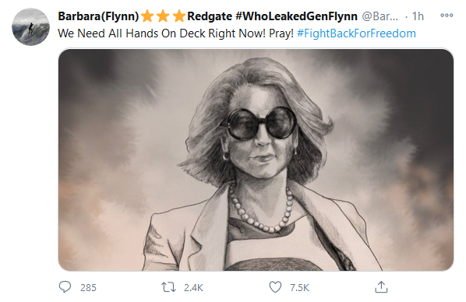The image size is (466, 302).
Task: Like the tweet with the heart icon
Action: point(275,287)
